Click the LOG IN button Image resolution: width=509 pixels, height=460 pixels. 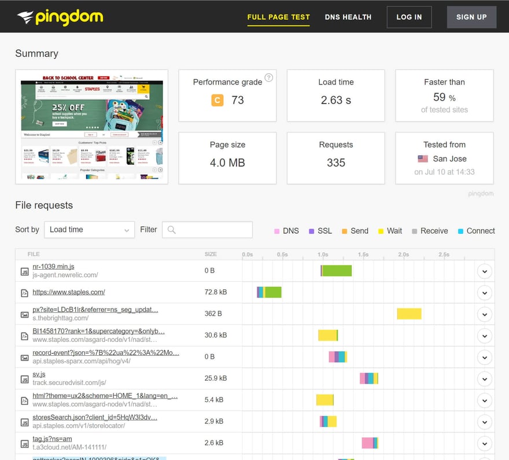tap(409, 17)
